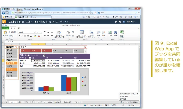This screenshot has height=109, width=183.
Task: Click the Insert cells icon
Action: [x=99, y=33]
